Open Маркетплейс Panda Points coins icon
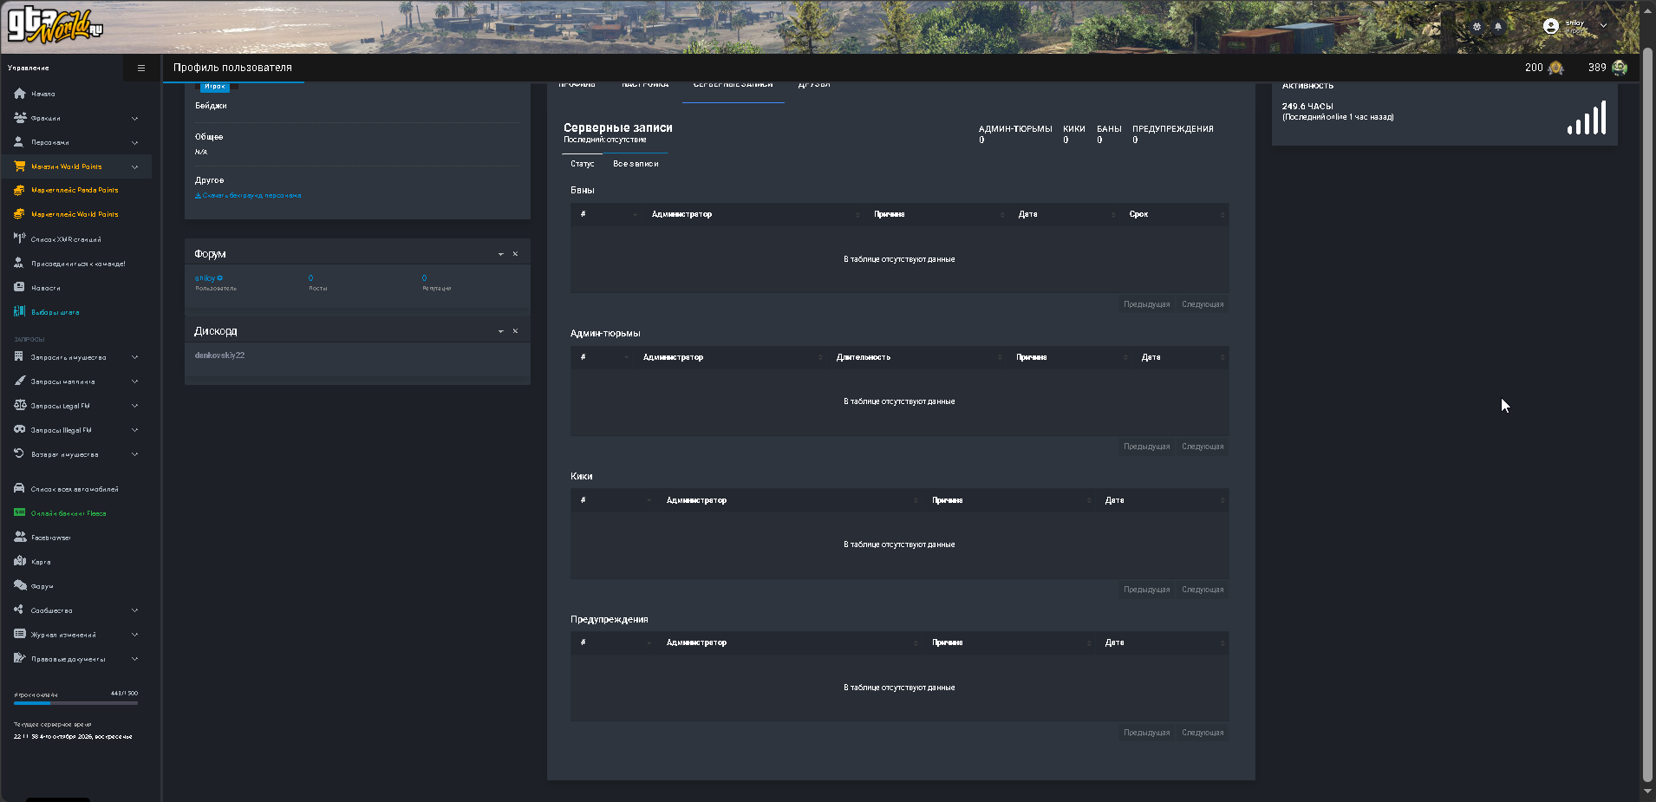 [x=19, y=190]
